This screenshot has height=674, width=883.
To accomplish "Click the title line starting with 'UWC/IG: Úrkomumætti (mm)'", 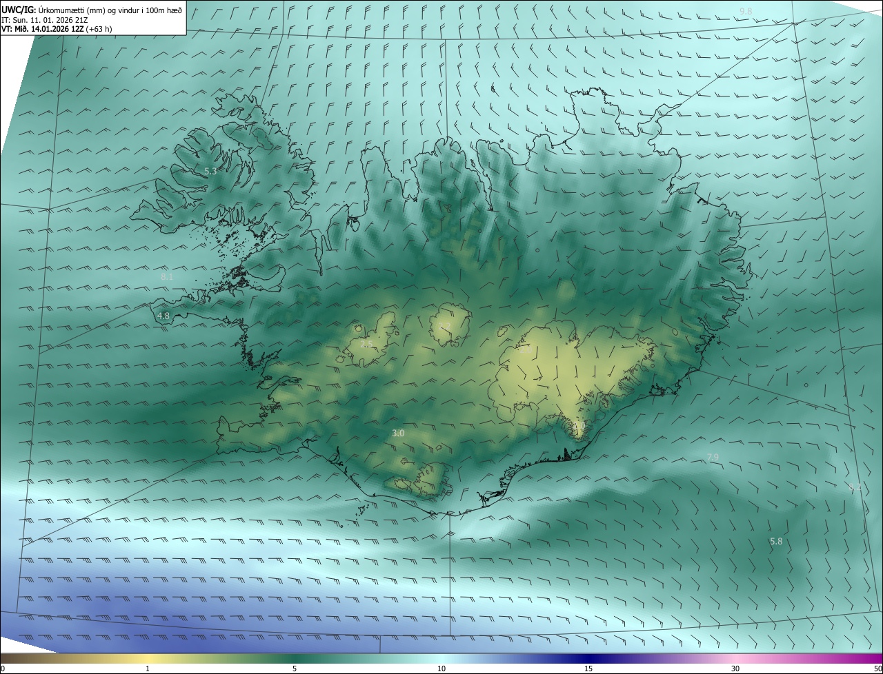I will (x=92, y=10).
